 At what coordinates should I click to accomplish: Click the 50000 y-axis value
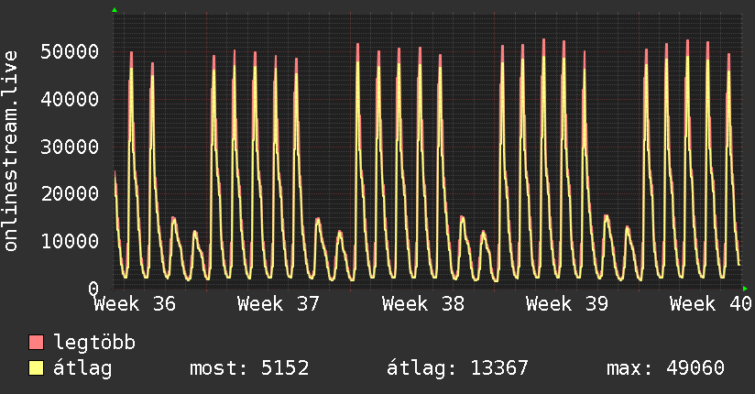pyautogui.click(x=70, y=51)
